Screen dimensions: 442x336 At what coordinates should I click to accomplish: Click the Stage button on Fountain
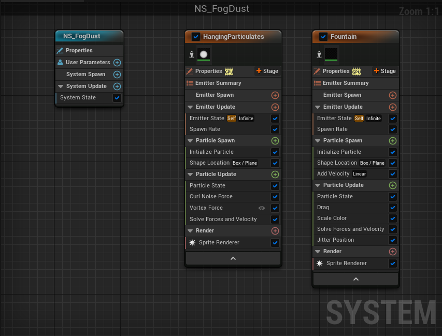tap(384, 71)
